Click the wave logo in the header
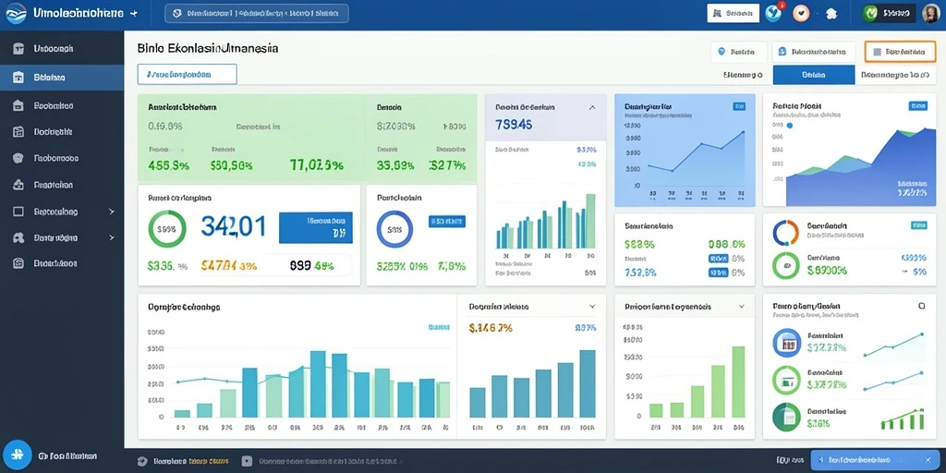 tap(17, 13)
